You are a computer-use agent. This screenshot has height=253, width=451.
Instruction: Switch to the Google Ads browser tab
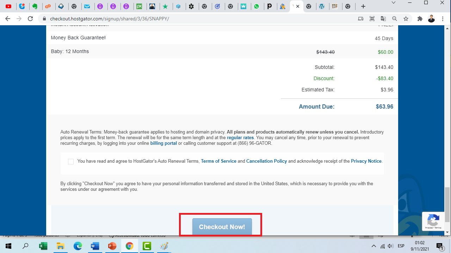tap(283, 6)
